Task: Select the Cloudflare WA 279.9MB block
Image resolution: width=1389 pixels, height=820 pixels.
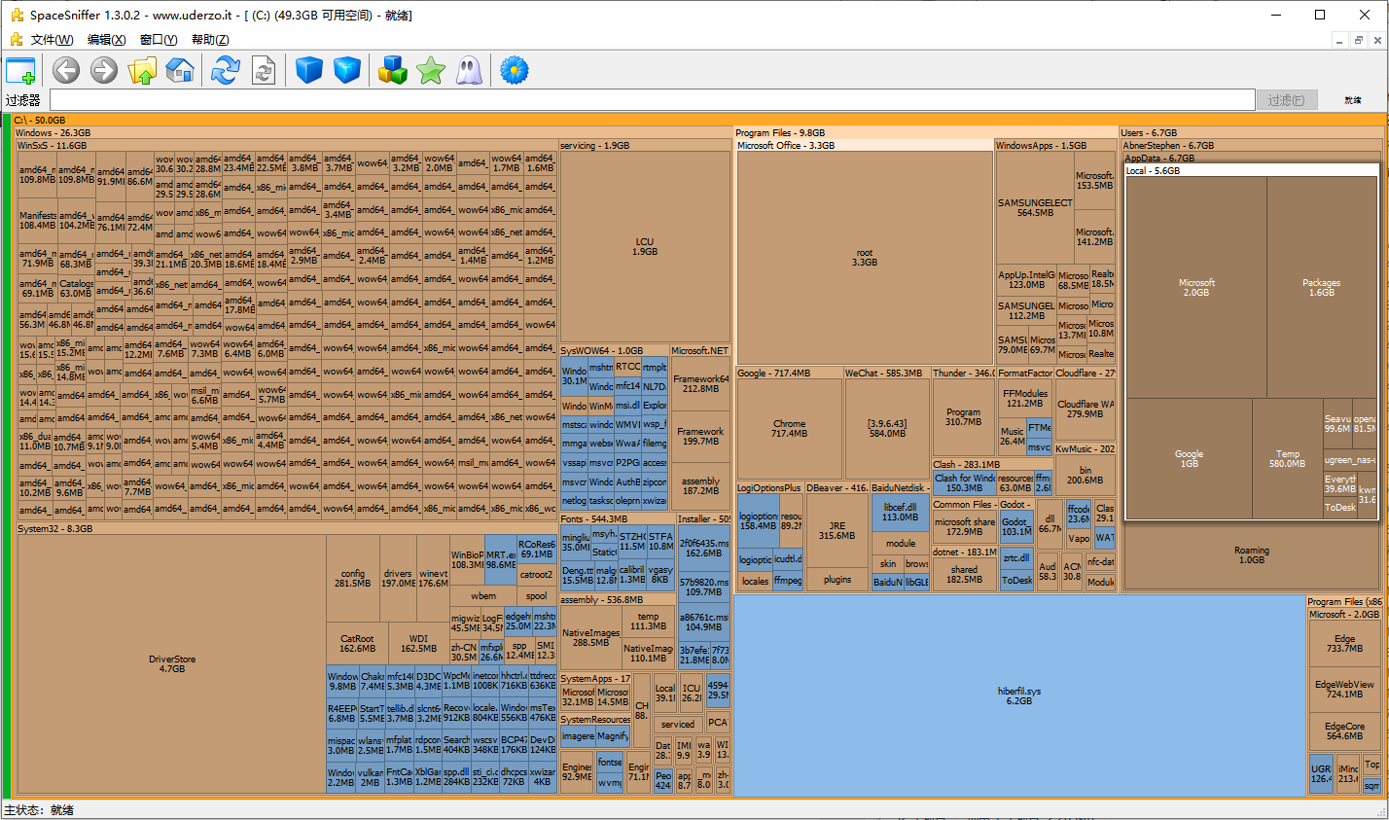Action: click(x=1086, y=410)
